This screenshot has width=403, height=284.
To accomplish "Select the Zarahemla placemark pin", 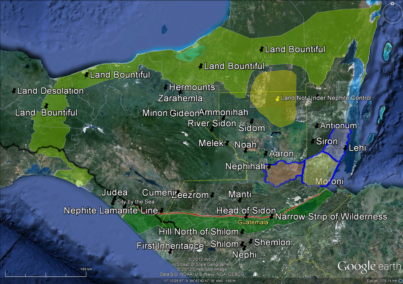I will coord(180,92).
